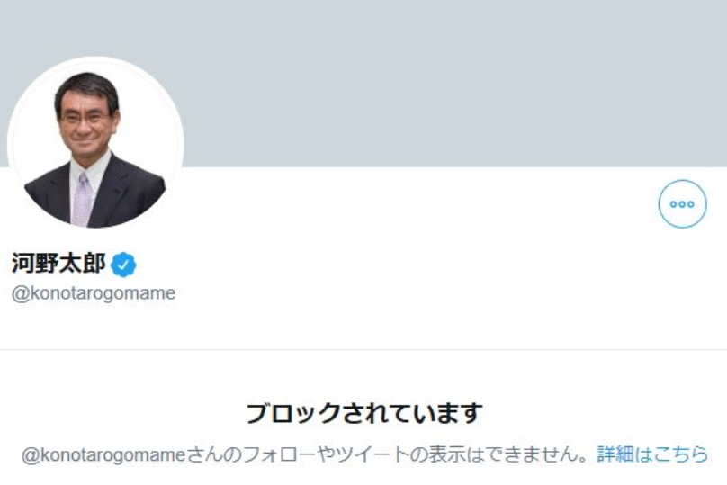Image resolution: width=727 pixels, height=485 pixels.
Task: Click the purple tie in the avatar
Action: tap(83, 198)
